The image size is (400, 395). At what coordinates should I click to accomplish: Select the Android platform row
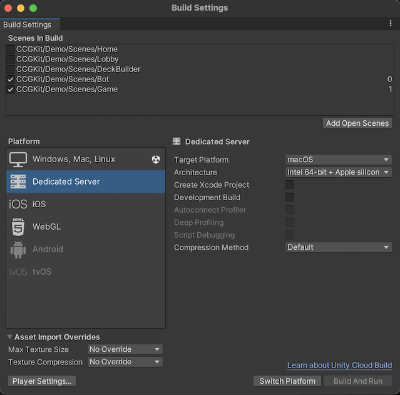pyautogui.click(x=86, y=249)
